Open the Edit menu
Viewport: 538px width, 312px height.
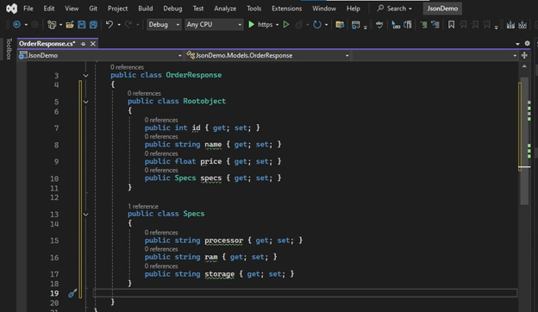point(49,9)
